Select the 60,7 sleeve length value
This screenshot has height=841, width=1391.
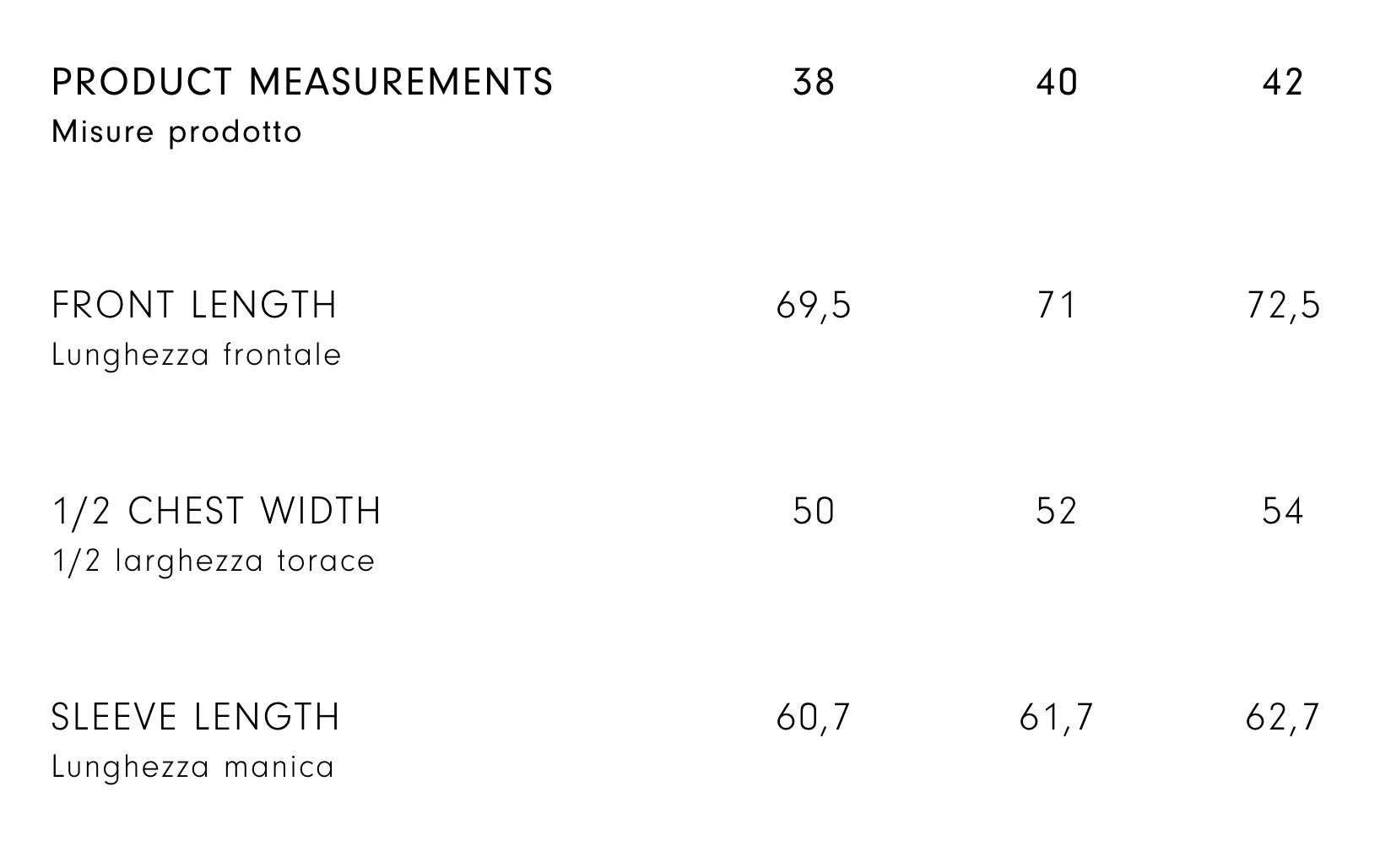(814, 718)
